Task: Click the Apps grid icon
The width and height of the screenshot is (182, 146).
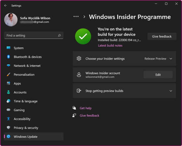Action: (8, 83)
